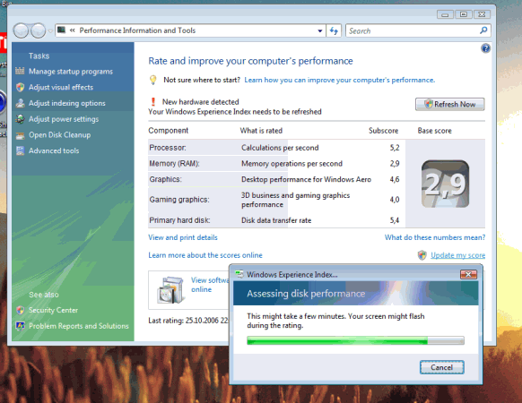522x403 pixels.
Task: Click Memory (RAM) subscore 2,9
Action: click(395, 164)
